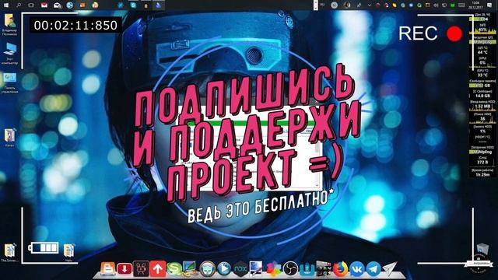
Task: Open the colorful pinwheel Photos icon in dock
Action: tap(273, 269)
